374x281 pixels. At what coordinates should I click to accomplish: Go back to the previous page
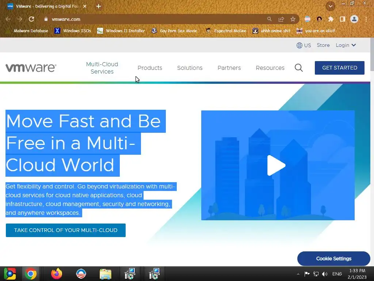8,19
